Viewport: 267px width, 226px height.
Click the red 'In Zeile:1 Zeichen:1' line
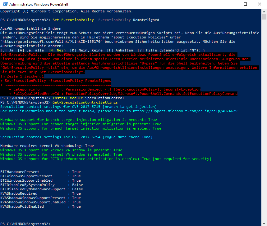click(x=22, y=76)
